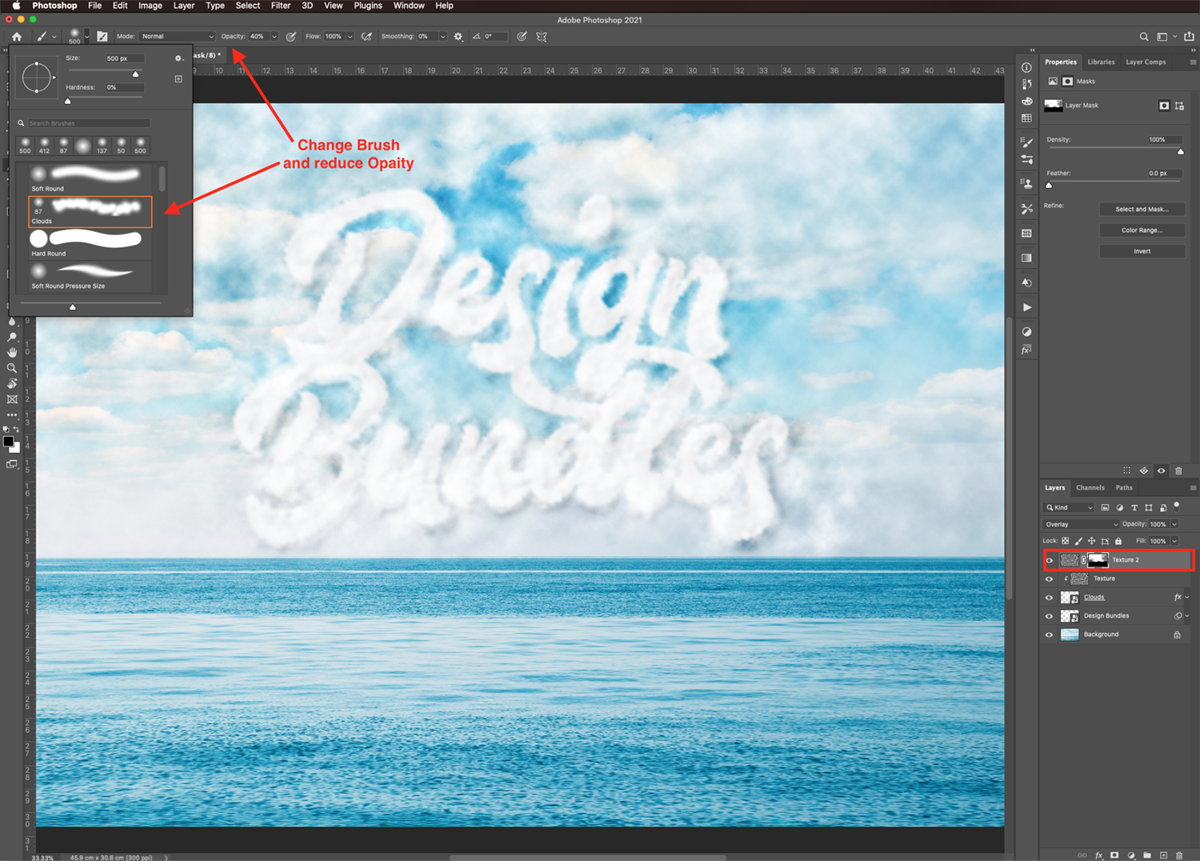This screenshot has width=1200, height=861.
Task: Open brush preset picker gear menu
Action: click(178, 58)
